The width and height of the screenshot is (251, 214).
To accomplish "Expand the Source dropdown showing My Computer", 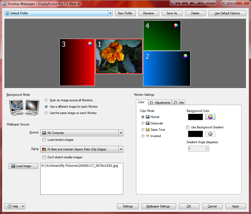I will tap(121, 133).
